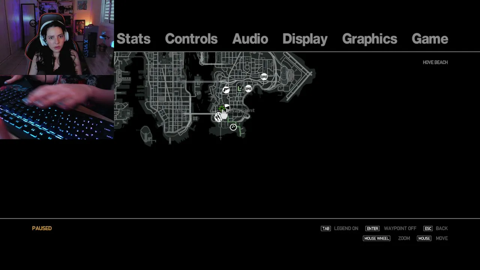Viewport: 480px width, 270px height.
Task: Select the northeastern-most car icon on the map
Action: click(x=264, y=76)
